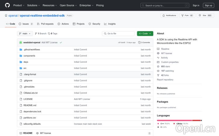
Task: Open the Notifications bell button
Action: pyautogui.click(x=169, y=15)
